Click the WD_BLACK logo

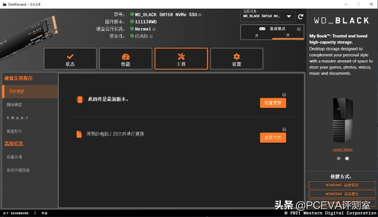[x=342, y=21]
